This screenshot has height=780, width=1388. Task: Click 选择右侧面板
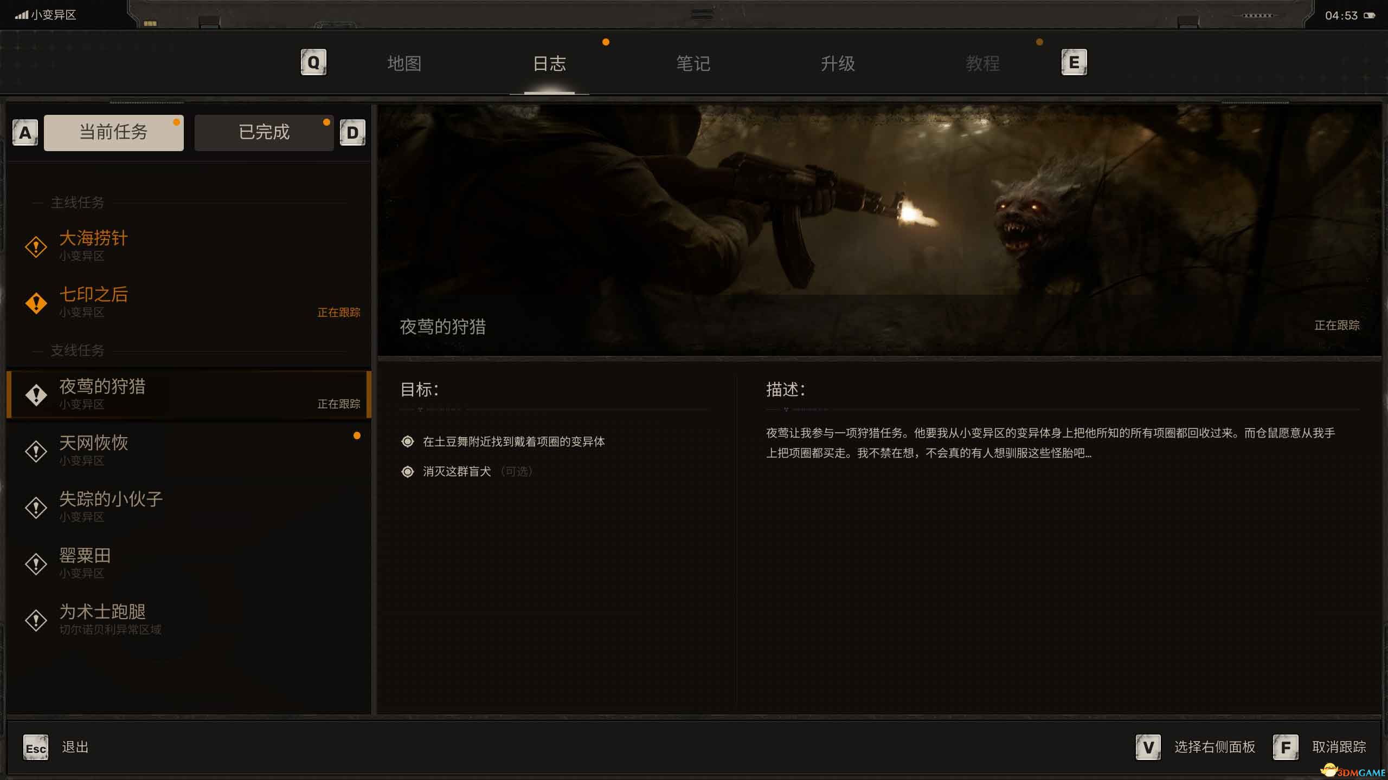(1214, 747)
